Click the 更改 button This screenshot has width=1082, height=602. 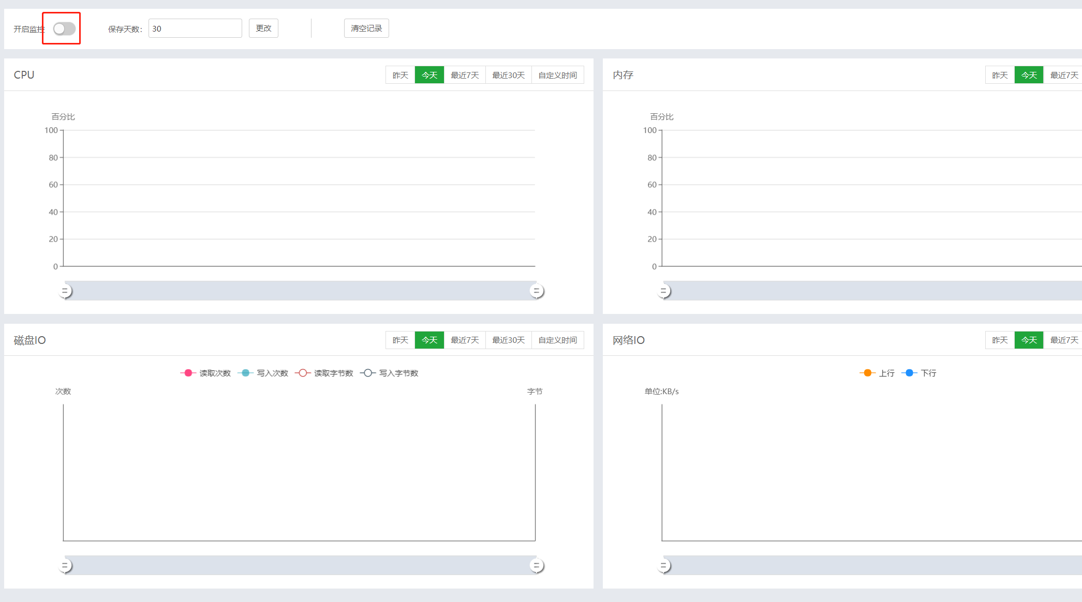click(x=263, y=28)
